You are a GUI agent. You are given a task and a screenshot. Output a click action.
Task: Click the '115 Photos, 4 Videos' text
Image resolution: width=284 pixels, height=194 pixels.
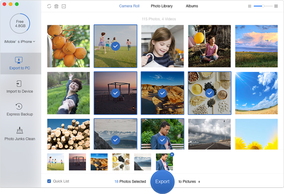coord(158,19)
